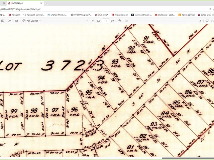The width and height of the screenshot is (214, 160).
Task: Zoom in on the PDF page
Action: tap(93, 21)
